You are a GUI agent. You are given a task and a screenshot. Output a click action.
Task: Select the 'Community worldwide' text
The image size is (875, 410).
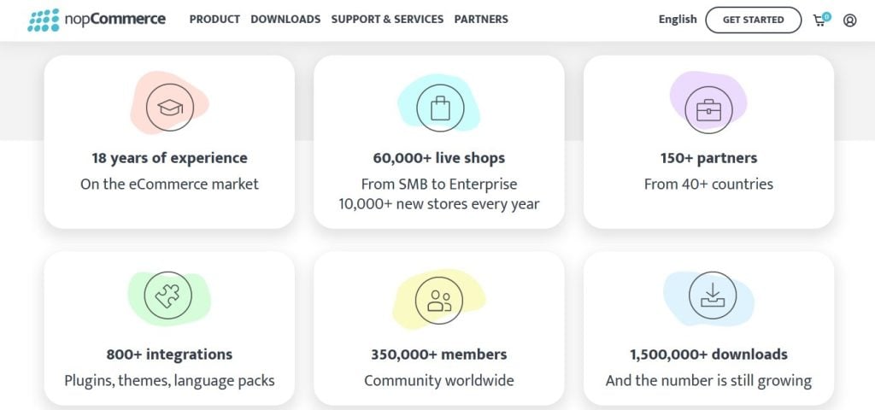click(439, 381)
